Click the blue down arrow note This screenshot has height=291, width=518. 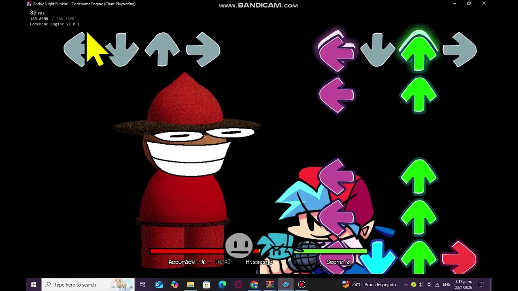[x=378, y=257]
